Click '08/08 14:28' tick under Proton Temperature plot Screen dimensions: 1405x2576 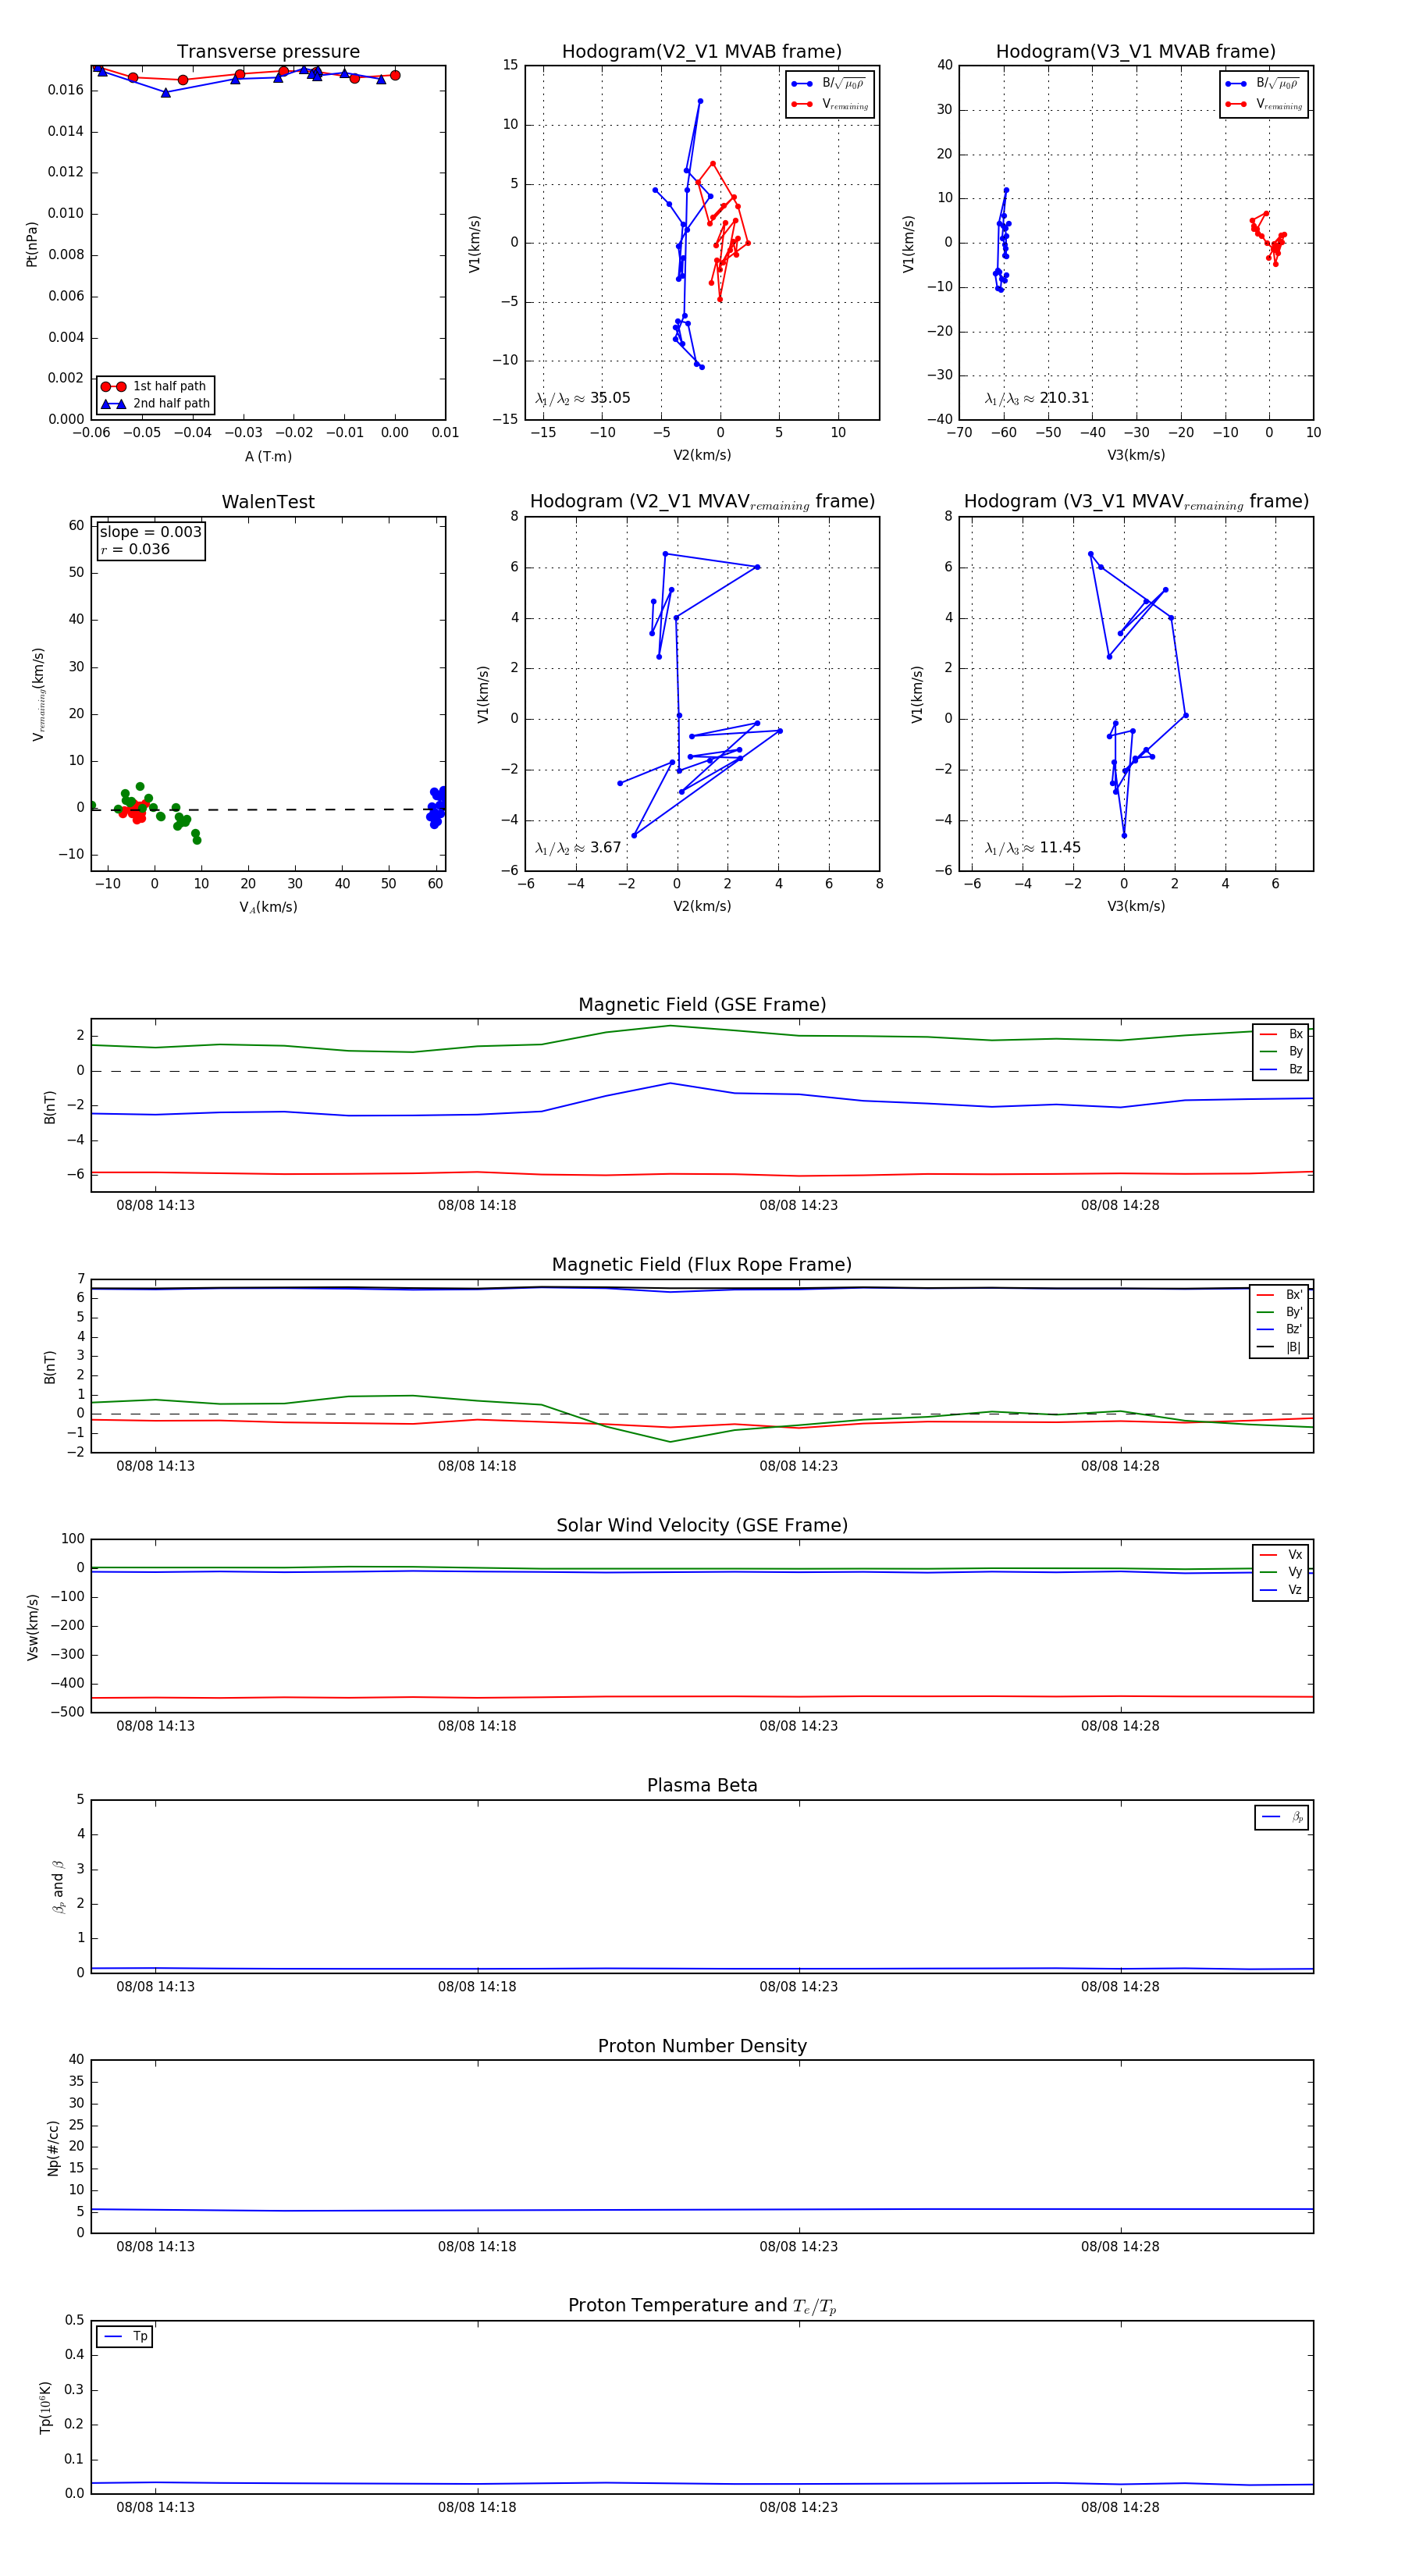coord(1120,2508)
